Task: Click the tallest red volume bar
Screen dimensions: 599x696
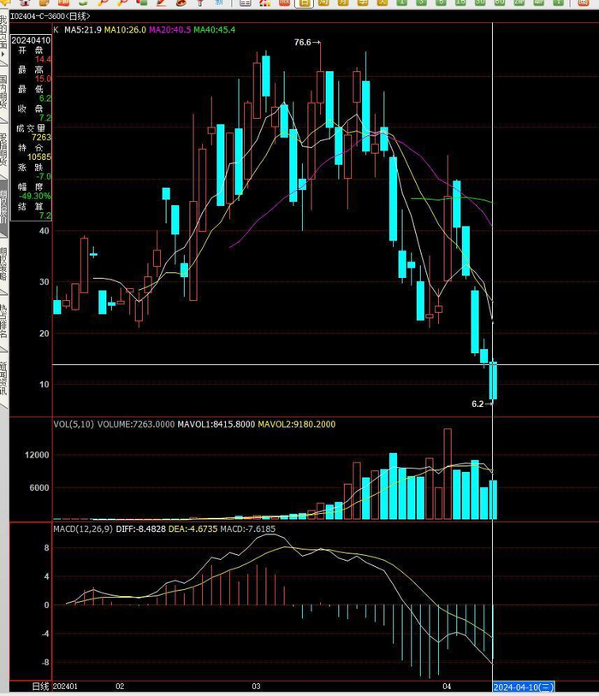Action: pyautogui.click(x=448, y=474)
